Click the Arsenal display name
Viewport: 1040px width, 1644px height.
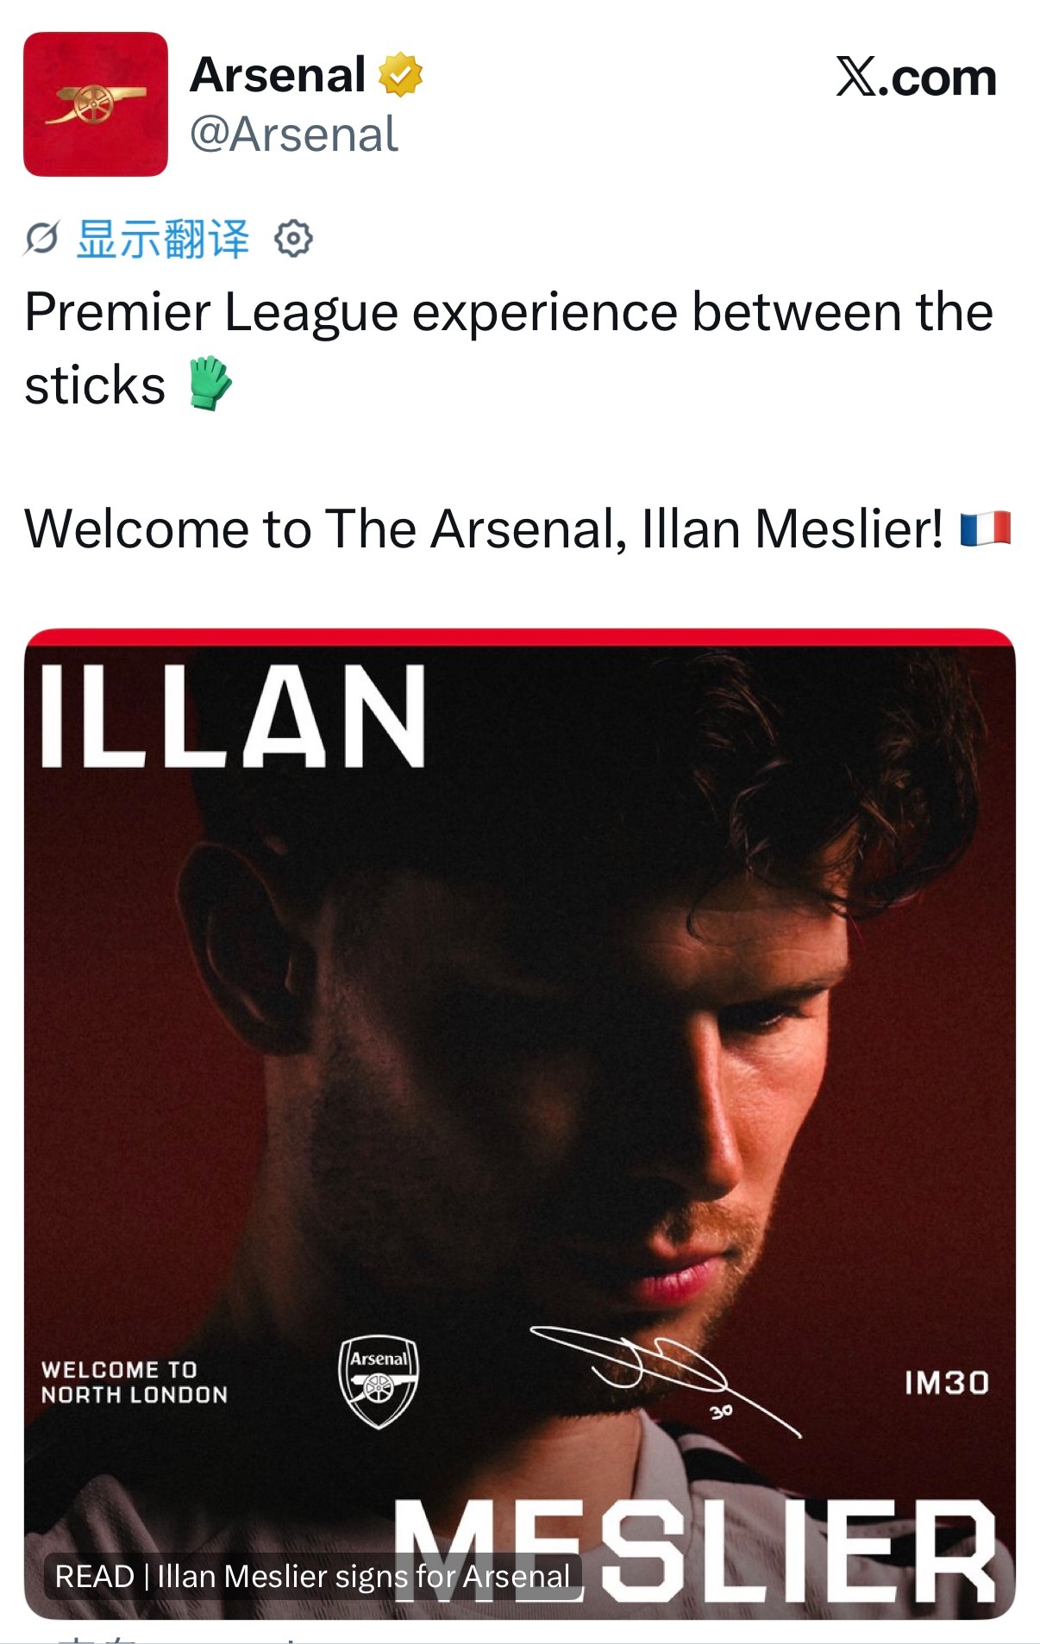278,74
